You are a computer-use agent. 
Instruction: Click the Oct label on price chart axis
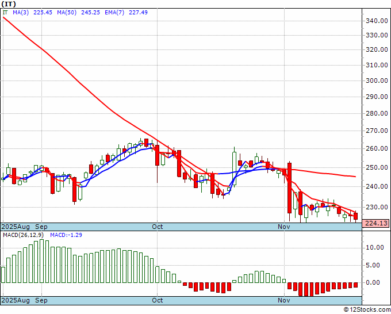tap(158, 227)
